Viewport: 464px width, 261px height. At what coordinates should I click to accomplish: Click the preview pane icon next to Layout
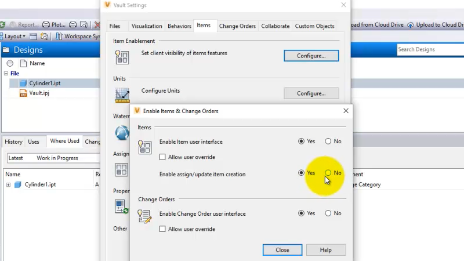(x=33, y=37)
